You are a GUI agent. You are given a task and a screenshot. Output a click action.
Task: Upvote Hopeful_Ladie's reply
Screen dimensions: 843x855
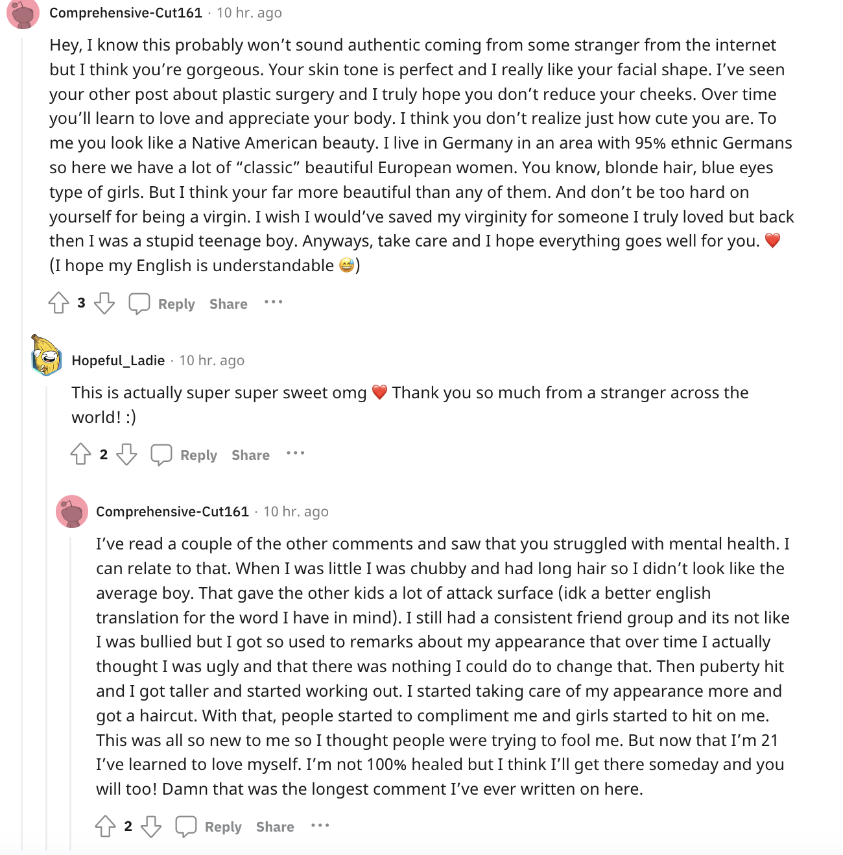(81, 454)
